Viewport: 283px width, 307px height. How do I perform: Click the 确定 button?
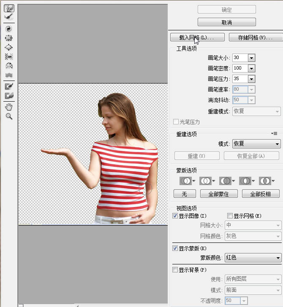[227, 10]
